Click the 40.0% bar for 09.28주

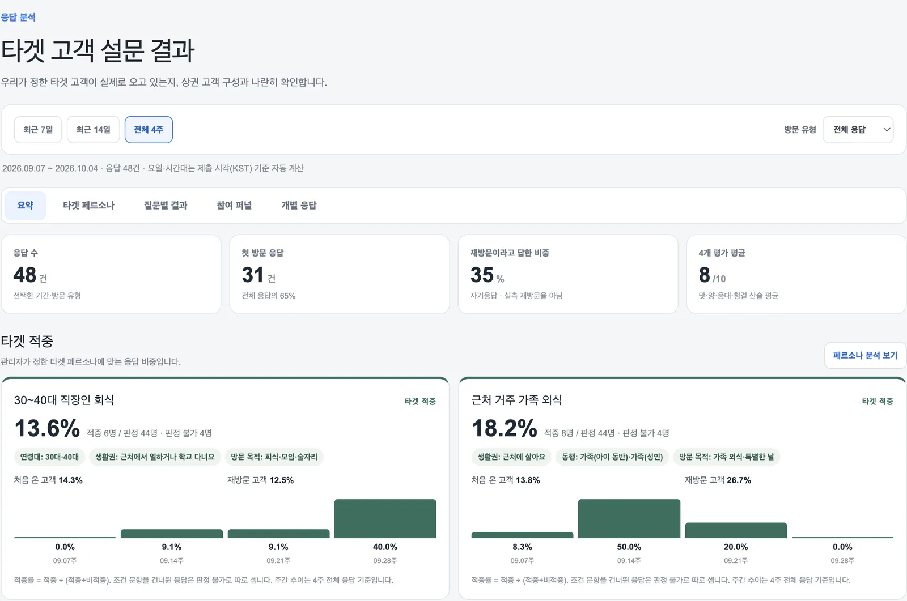385,518
